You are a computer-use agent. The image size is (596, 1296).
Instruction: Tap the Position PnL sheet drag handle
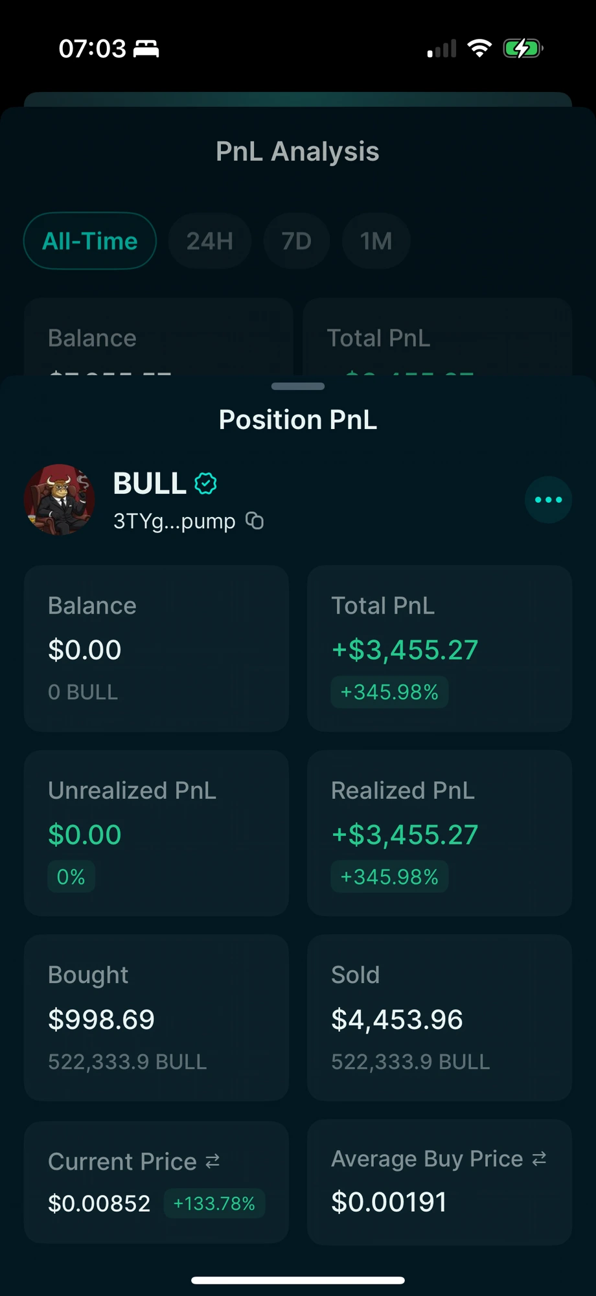click(x=298, y=386)
